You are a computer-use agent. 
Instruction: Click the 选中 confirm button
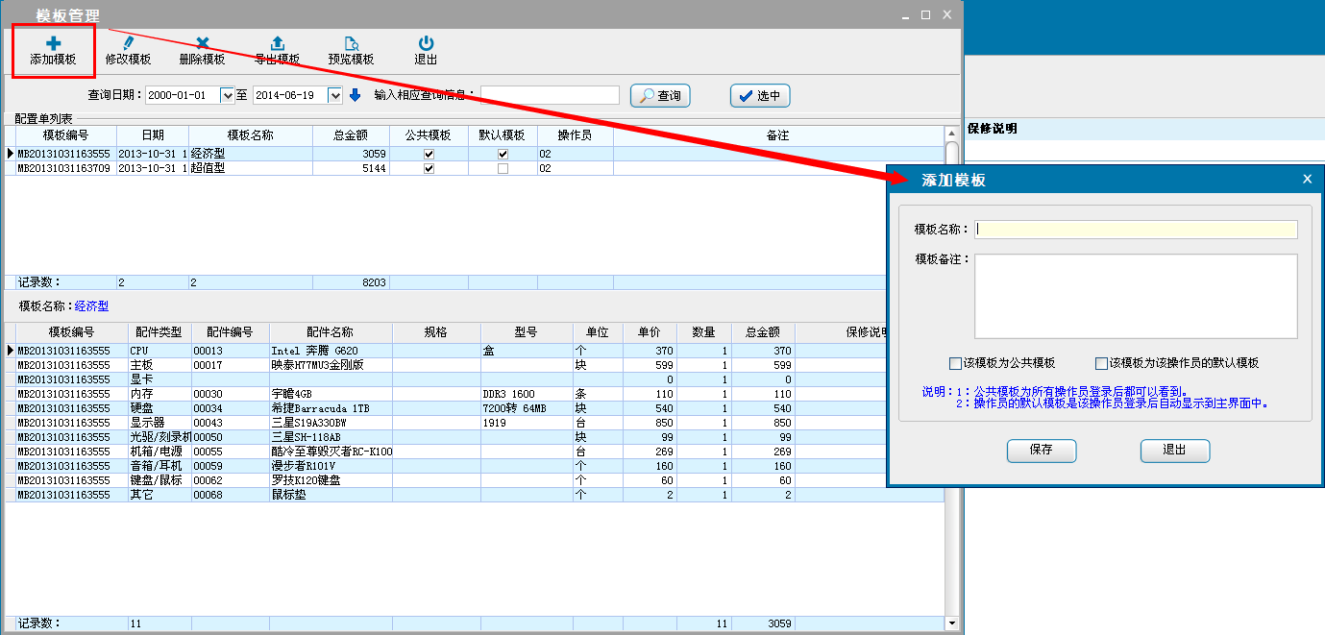(x=759, y=95)
